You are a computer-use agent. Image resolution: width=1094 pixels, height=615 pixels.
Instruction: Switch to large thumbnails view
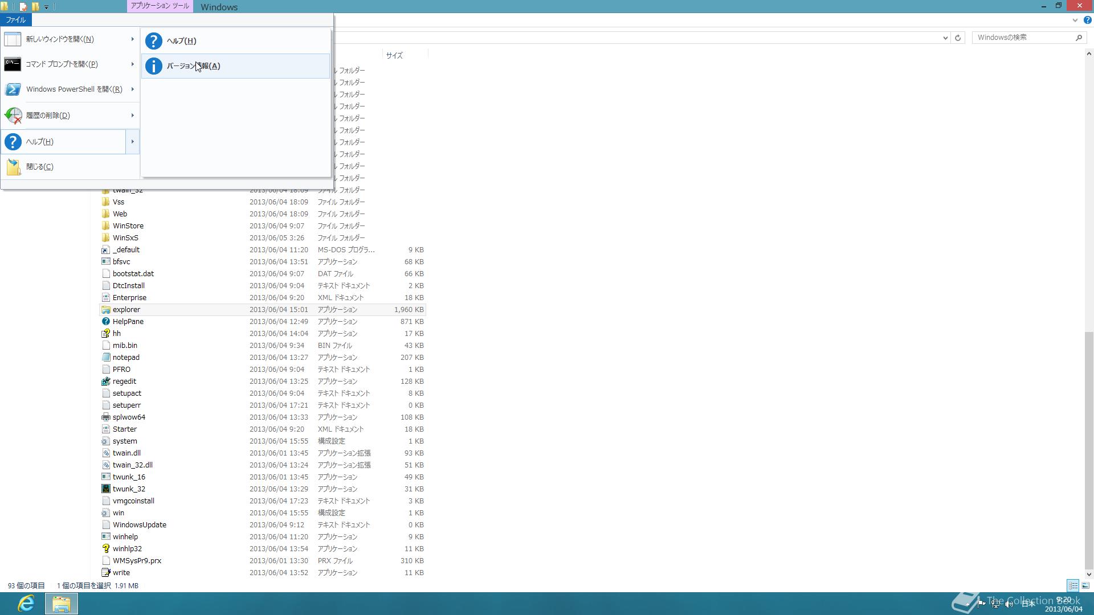pos(1085,585)
